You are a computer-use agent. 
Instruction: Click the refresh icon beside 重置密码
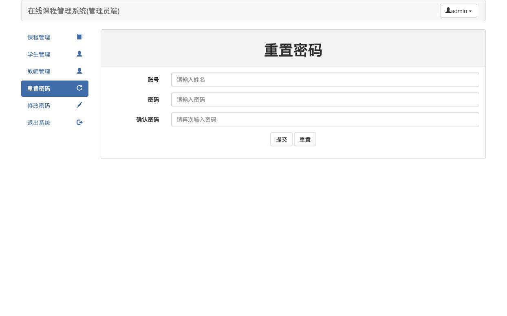point(79,88)
